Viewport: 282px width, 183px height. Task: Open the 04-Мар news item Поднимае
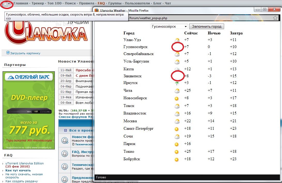tap(84, 87)
